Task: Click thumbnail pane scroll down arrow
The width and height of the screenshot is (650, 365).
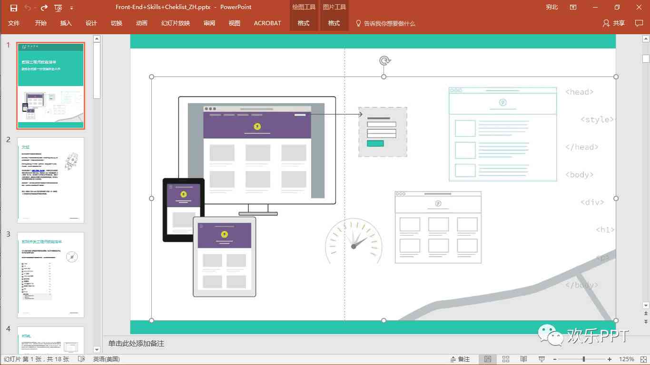Action: (x=97, y=349)
